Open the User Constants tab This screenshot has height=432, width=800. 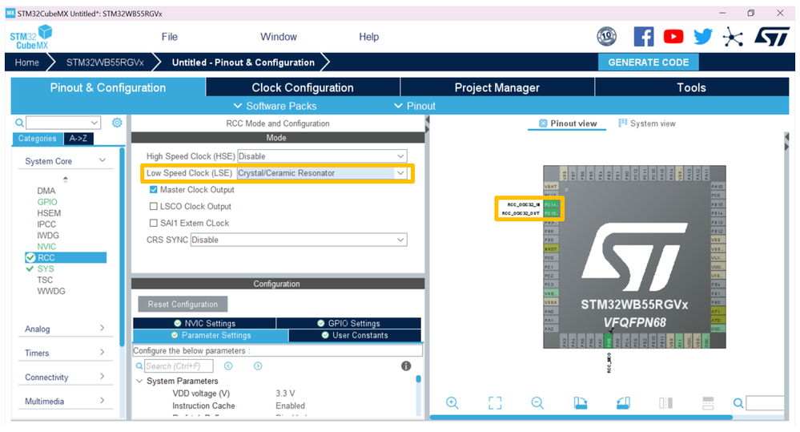pyautogui.click(x=355, y=336)
